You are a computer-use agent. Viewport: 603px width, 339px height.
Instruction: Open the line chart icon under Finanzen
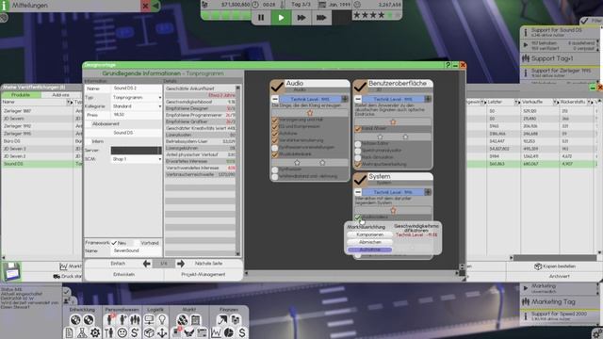pos(216,332)
